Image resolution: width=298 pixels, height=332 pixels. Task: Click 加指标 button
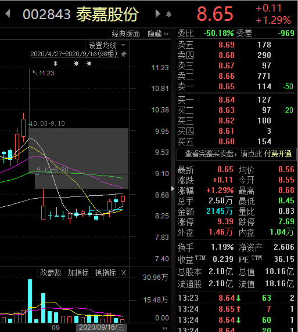point(78,272)
